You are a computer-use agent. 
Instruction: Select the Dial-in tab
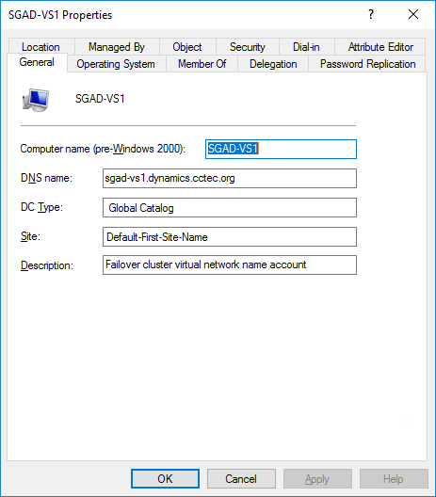coord(306,47)
